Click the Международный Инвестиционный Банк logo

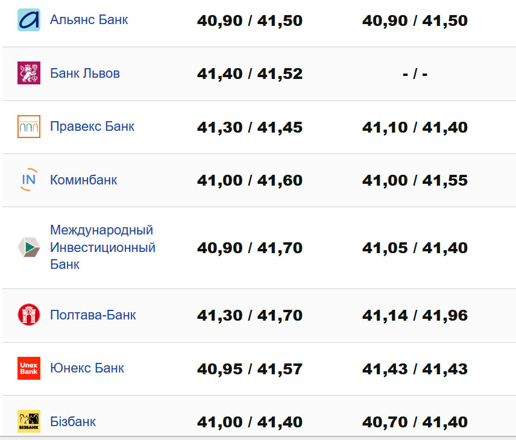29,247
